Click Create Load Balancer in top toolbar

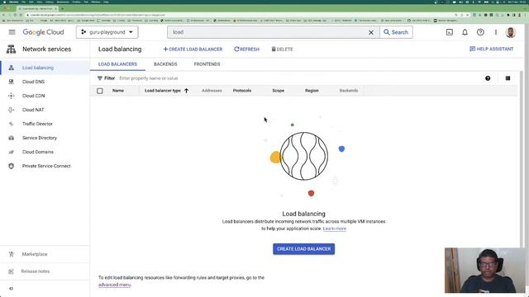pyautogui.click(x=193, y=49)
